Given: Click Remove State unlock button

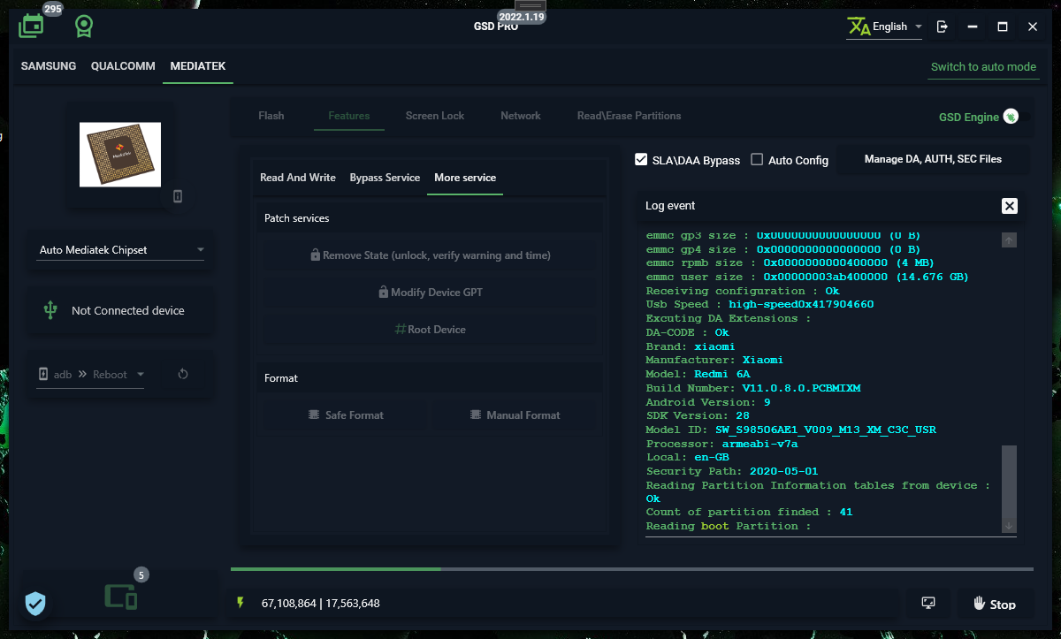Looking at the screenshot, I should click(x=431, y=255).
